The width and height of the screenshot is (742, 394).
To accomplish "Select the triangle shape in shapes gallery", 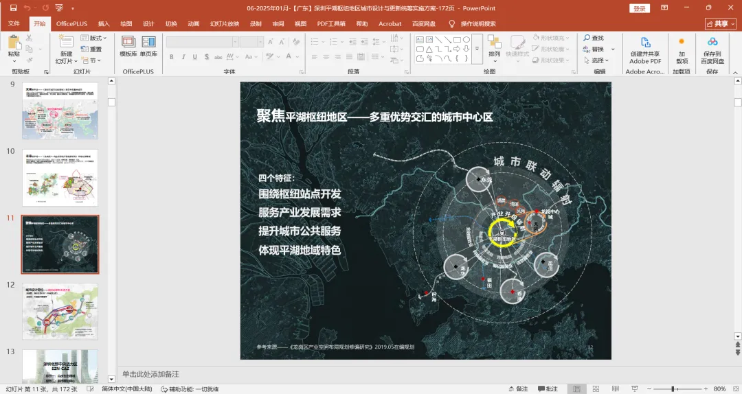I will [429, 49].
